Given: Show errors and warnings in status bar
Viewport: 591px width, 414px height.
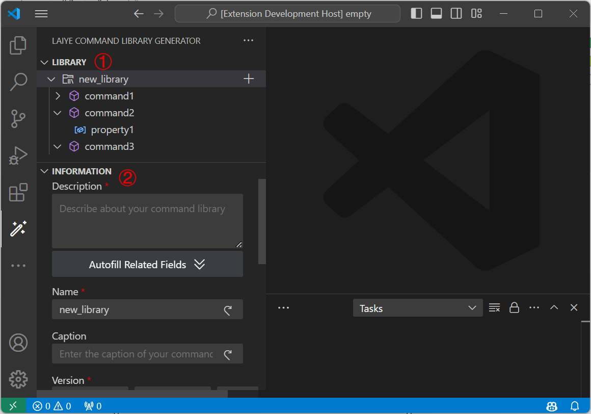Looking at the screenshot, I should pyautogui.click(x=52, y=406).
